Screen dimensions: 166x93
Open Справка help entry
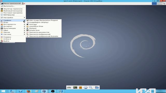tap(13, 37)
